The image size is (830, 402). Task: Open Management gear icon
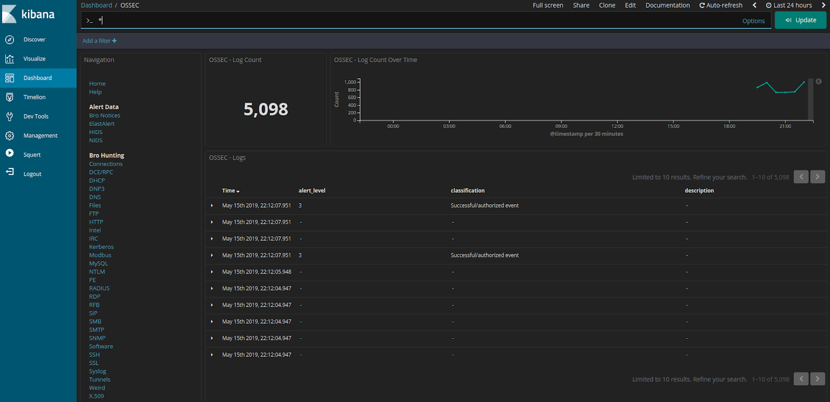point(9,135)
